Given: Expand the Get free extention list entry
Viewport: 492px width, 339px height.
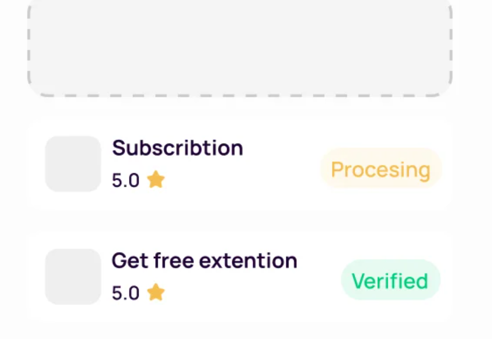Looking at the screenshot, I should point(239,277).
